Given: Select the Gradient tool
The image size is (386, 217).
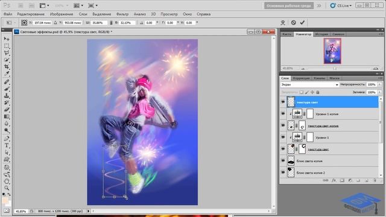Looking at the screenshot, I should [7, 116].
